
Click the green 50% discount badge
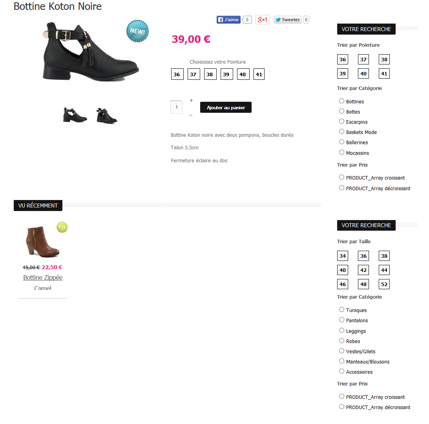click(62, 227)
